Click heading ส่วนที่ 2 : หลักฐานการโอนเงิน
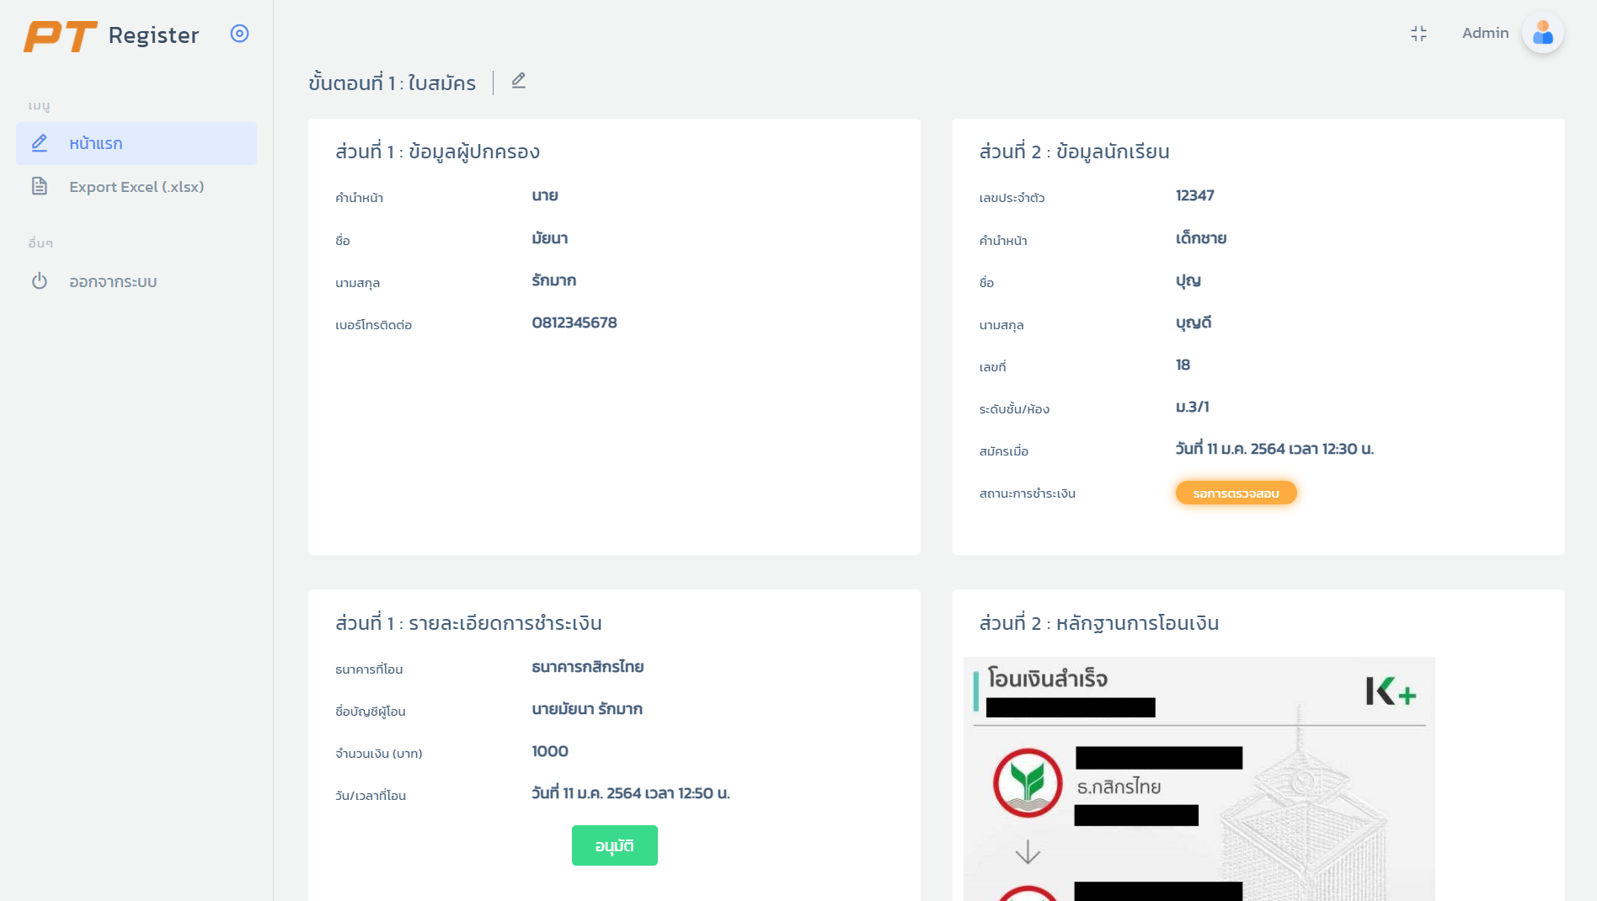1597x901 pixels. (1099, 624)
